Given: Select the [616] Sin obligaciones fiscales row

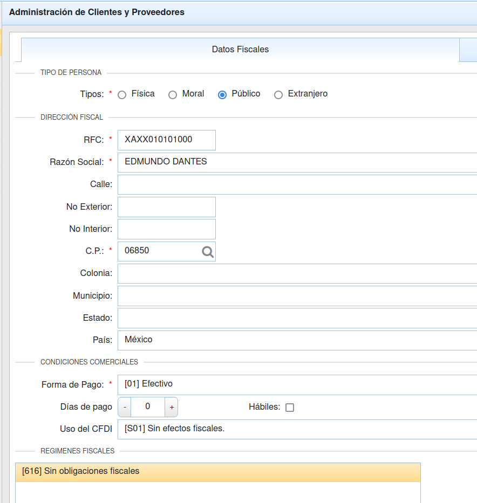Looking at the screenshot, I should [x=218, y=472].
